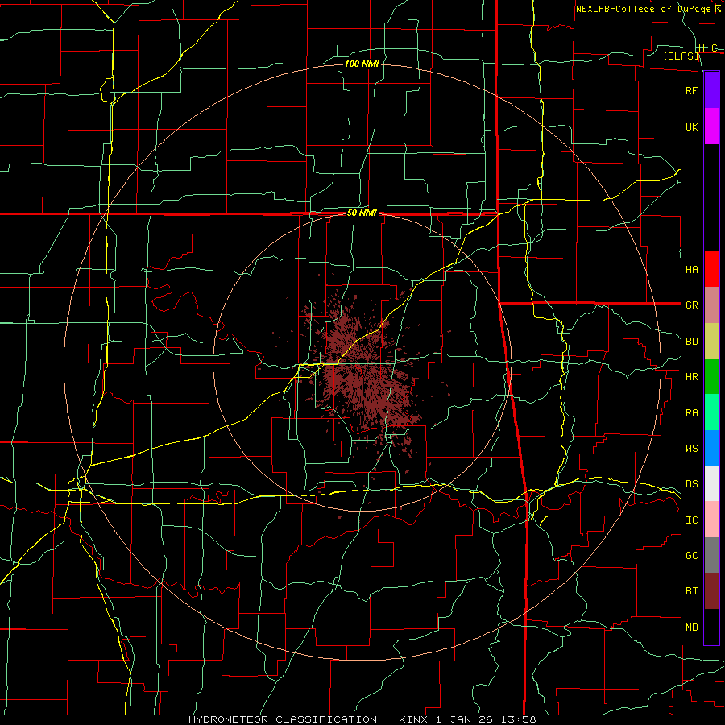Image resolution: width=725 pixels, height=725 pixels.
Task: Pick the WS blue legend swatch
Action: point(711,448)
